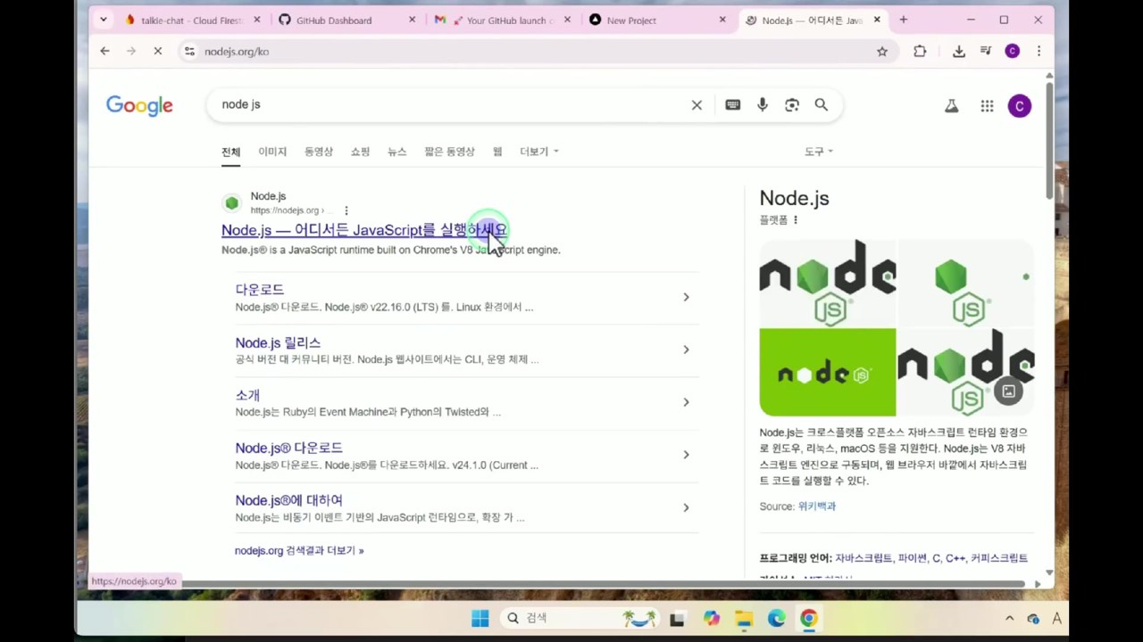Switch to the talkie-chat Cloud Firestore tab
Screen dimensions: 1143x642
[192, 20]
